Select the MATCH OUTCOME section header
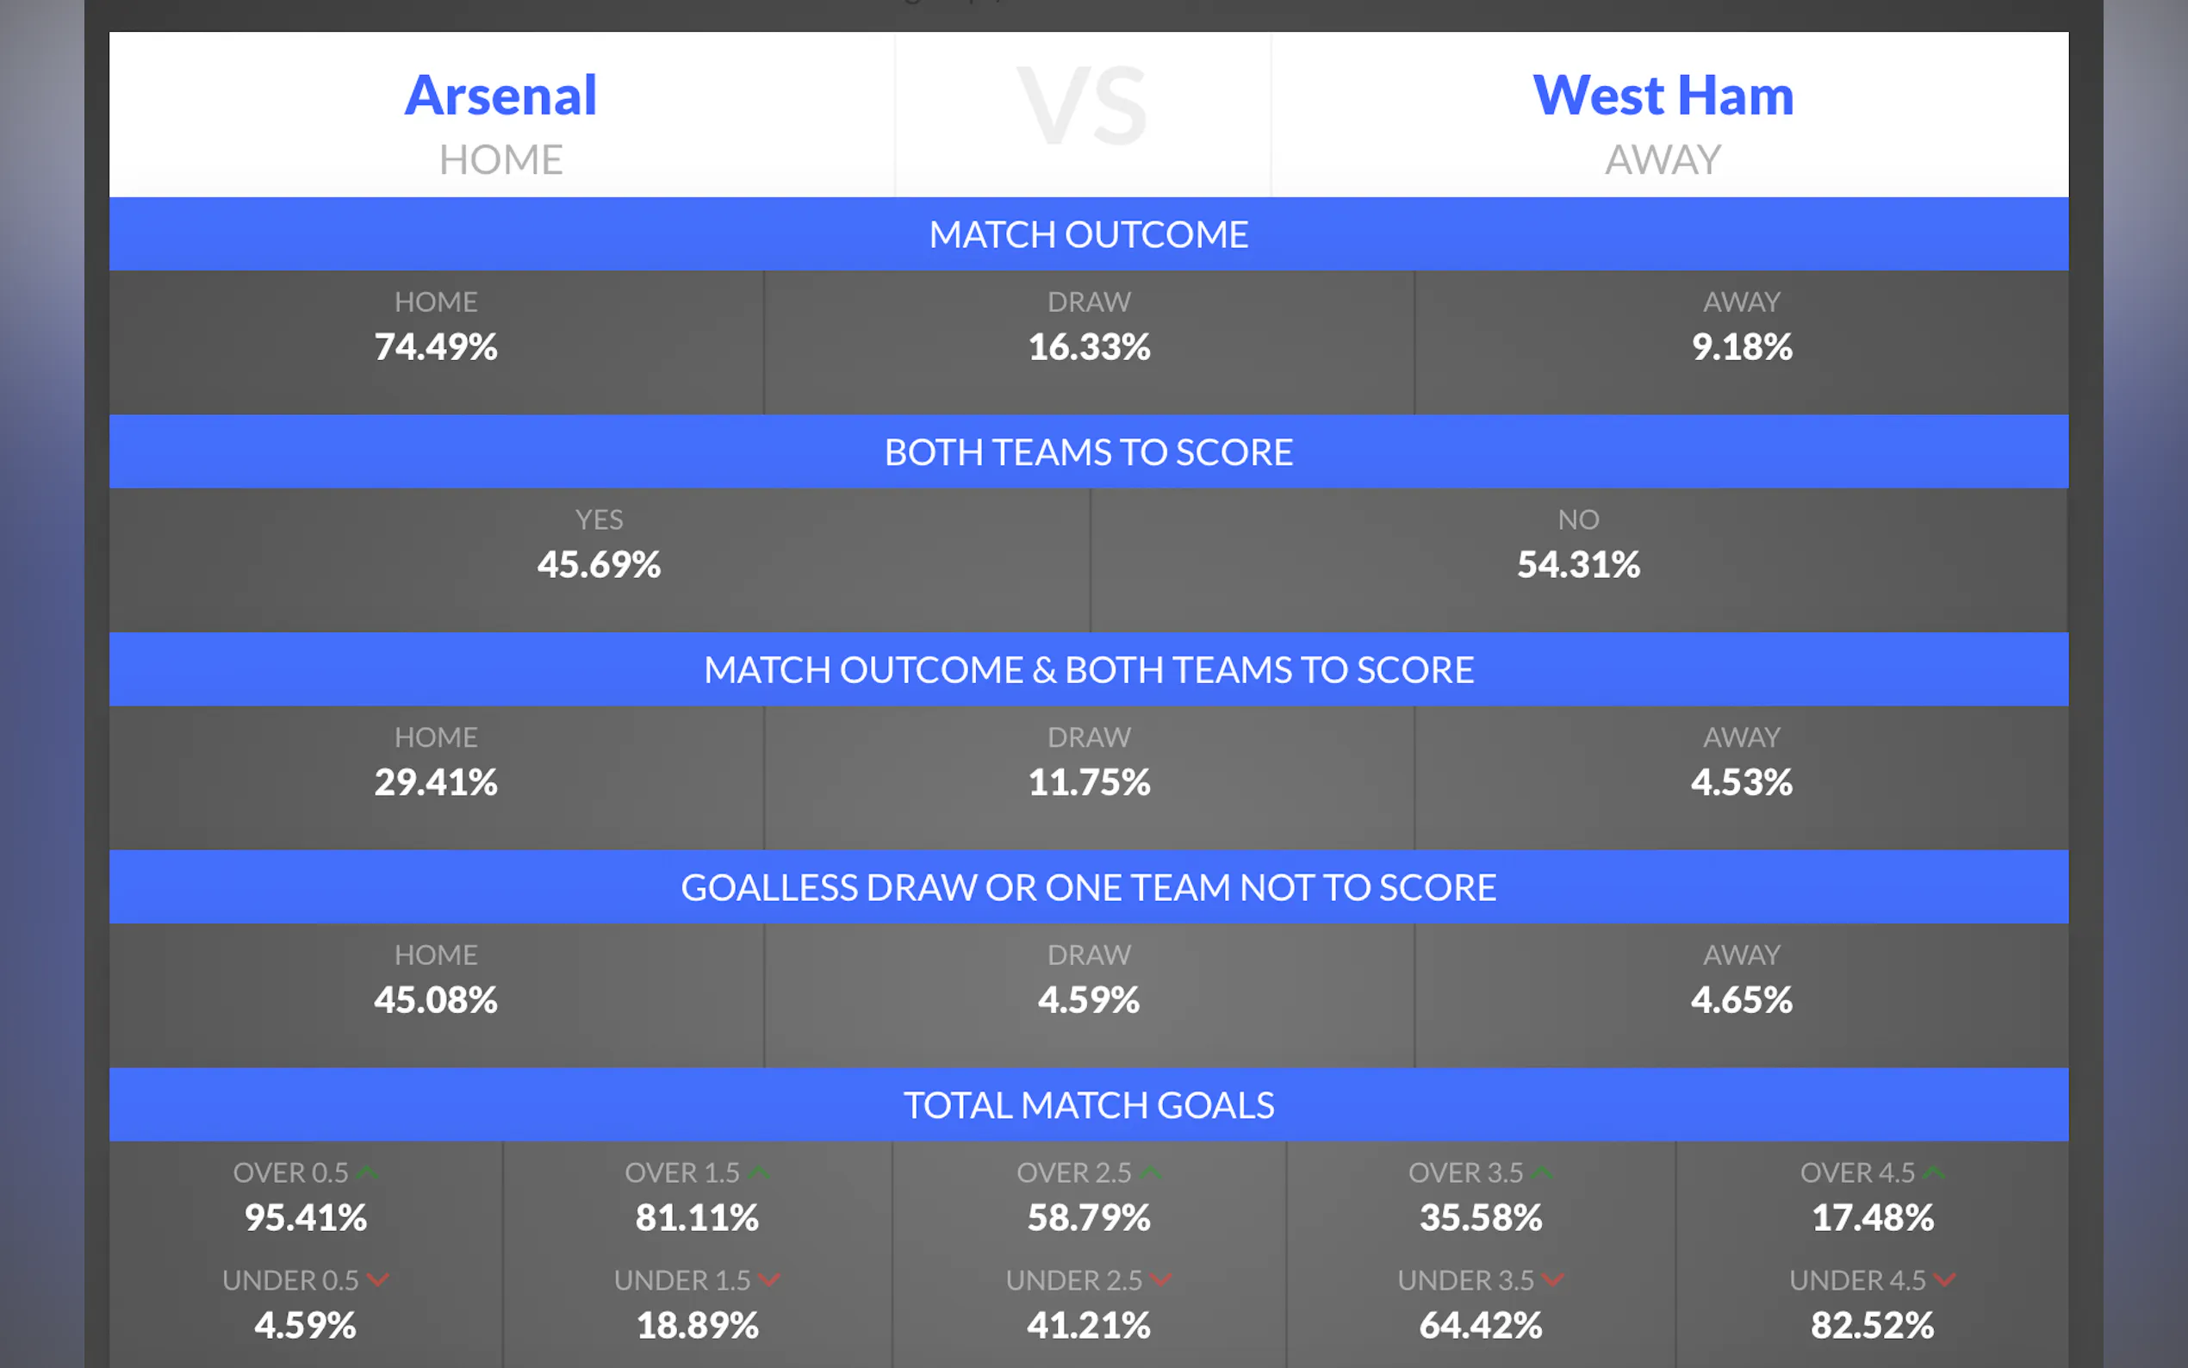This screenshot has width=2188, height=1368. [x=1088, y=234]
